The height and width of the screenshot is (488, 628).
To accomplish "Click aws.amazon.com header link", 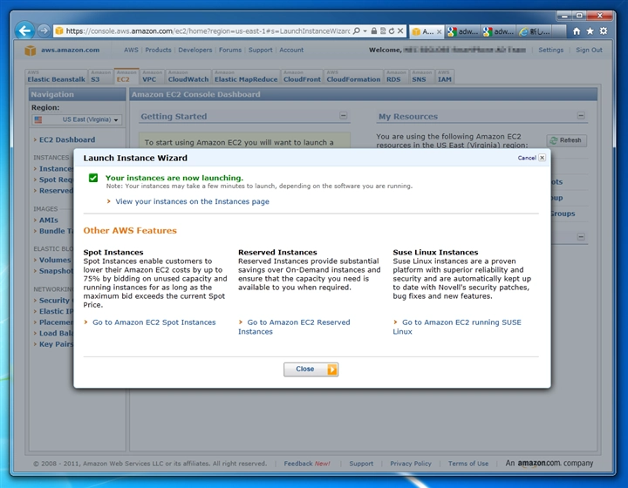I will (x=70, y=50).
